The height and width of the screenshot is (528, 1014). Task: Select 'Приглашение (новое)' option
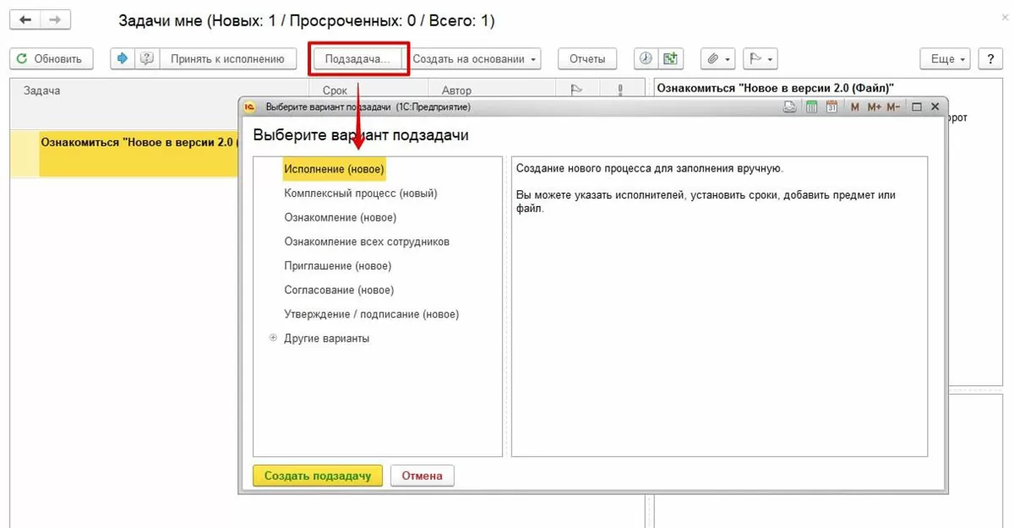(338, 265)
